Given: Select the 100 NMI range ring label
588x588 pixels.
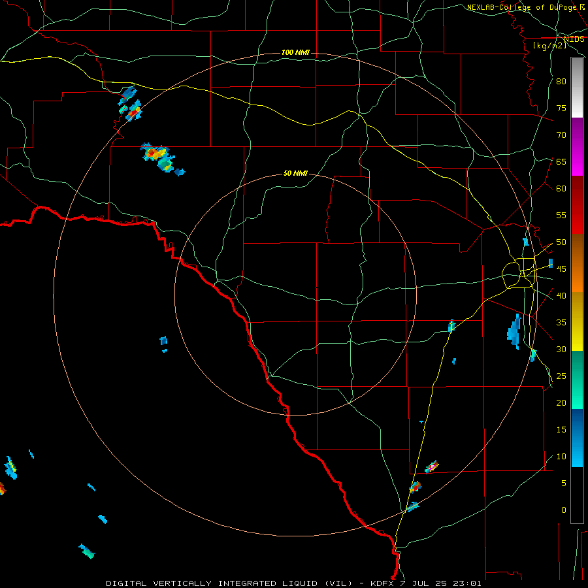Looking at the screenshot, I should [295, 52].
